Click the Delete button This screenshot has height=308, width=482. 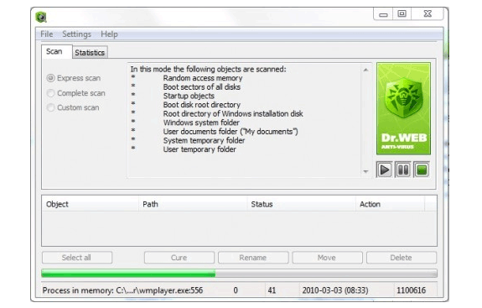click(402, 258)
